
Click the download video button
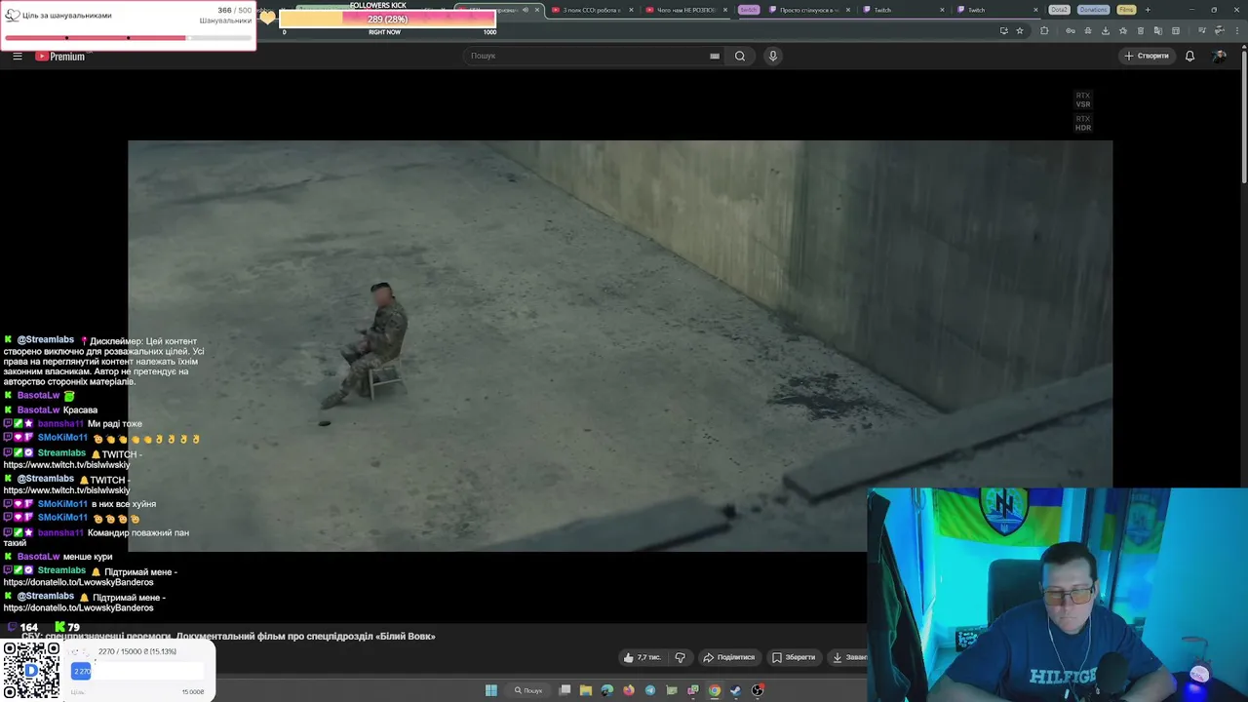coord(846,657)
